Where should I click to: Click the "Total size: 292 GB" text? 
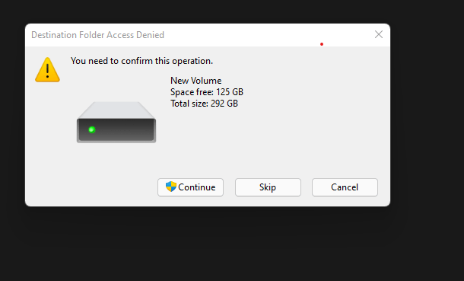pos(204,104)
